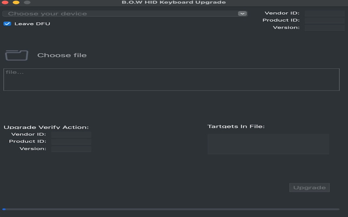This screenshot has height=217, width=348.
Task: Click the Leave DFU label text
Action: [32, 24]
